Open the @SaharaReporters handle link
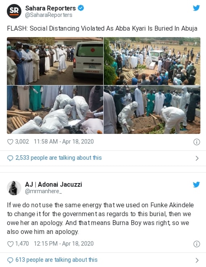The height and width of the screenshot is (267, 206). (x=49, y=15)
